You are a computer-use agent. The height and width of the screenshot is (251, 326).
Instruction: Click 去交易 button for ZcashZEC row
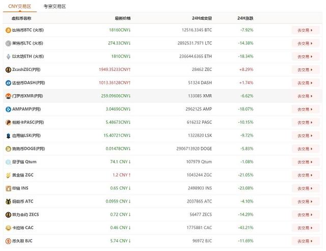click(x=305, y=70)
